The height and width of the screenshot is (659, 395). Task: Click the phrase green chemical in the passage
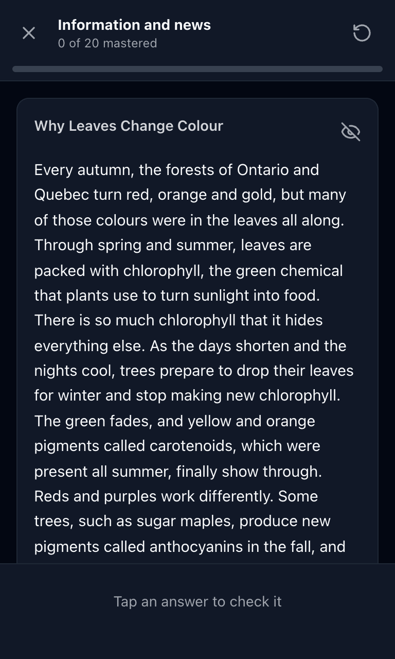[x=289, y=271]
